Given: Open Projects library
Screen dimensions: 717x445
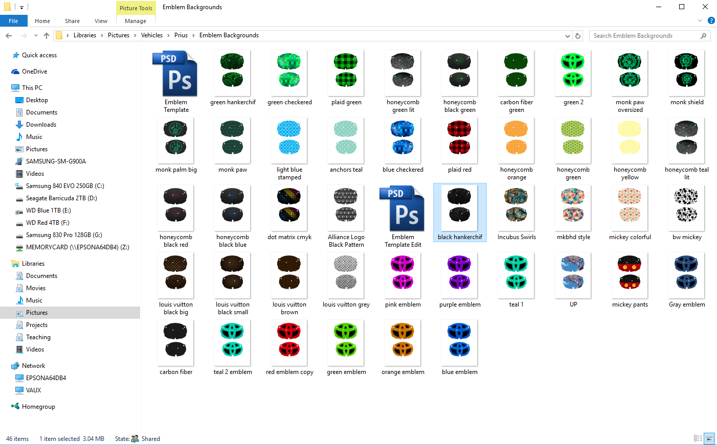Looking at the screenshot, I should [x=37, y=325].
